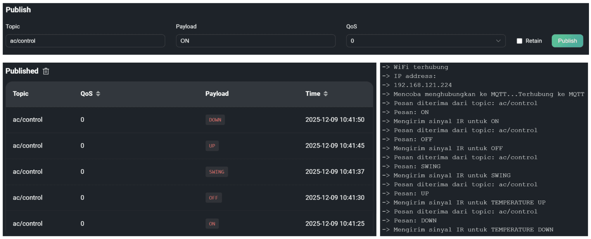
Task: Focus the Topic input field
Action: click(x=85, y=41)
